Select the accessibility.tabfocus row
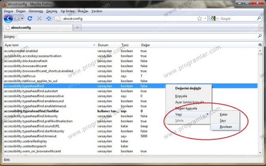 click(x=130, y=76)
